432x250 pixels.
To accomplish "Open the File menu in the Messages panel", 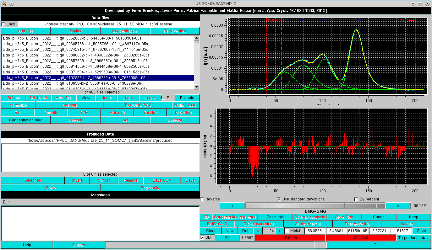I will click(x=6, y=202).
